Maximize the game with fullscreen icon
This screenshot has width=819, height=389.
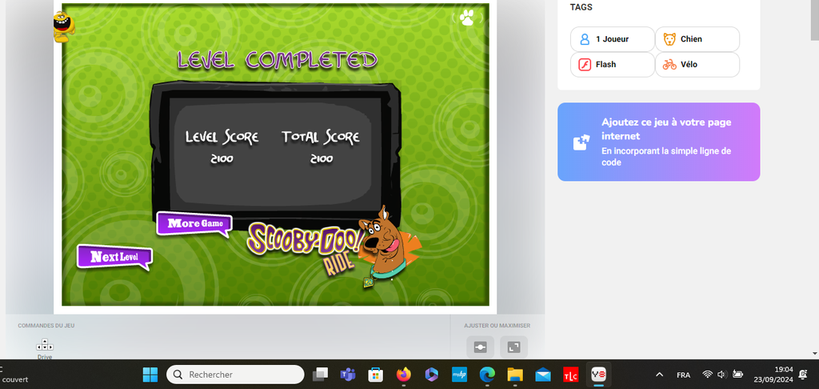[513, 347]
